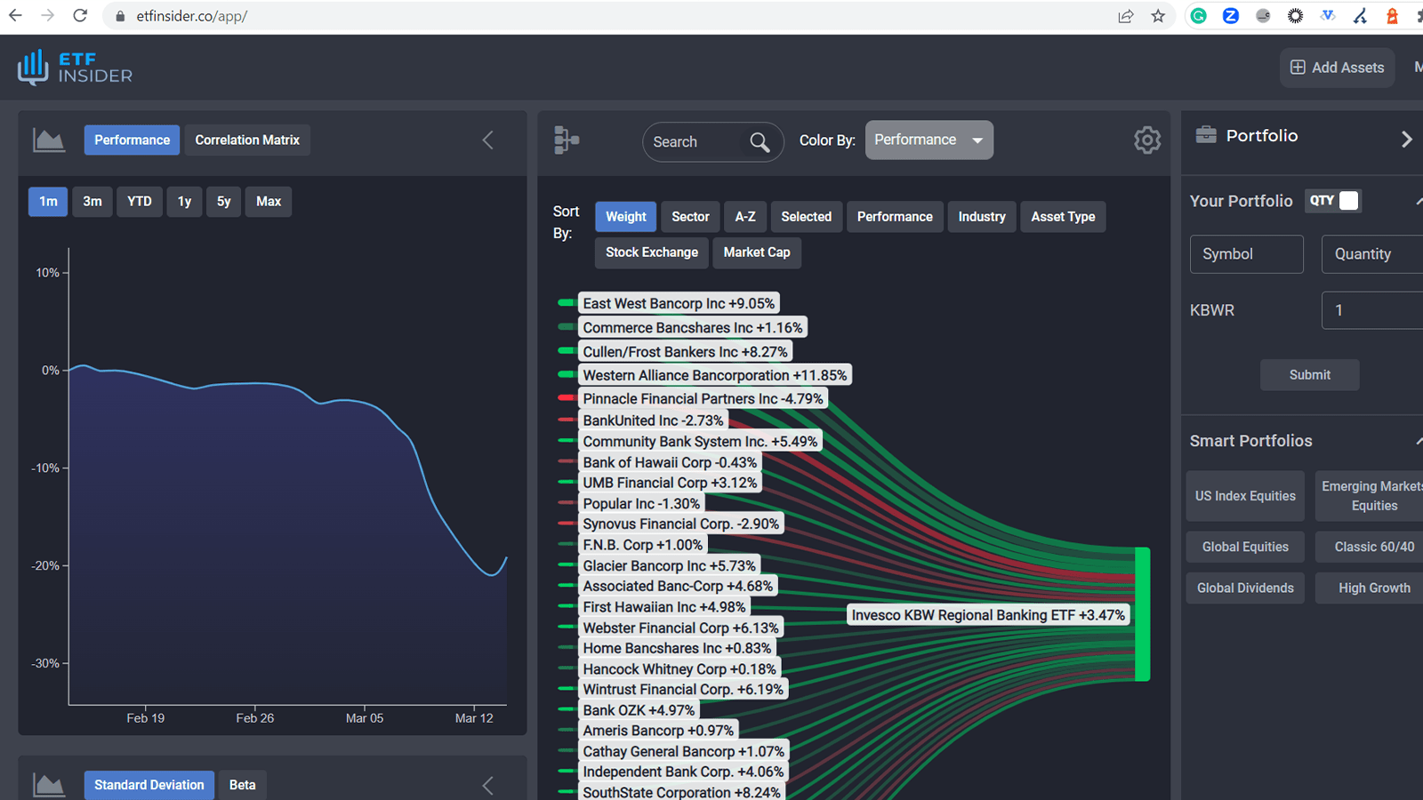Select Western Alliance Bancorporation node
The image size is (1423, 800).
pos(715,375)
